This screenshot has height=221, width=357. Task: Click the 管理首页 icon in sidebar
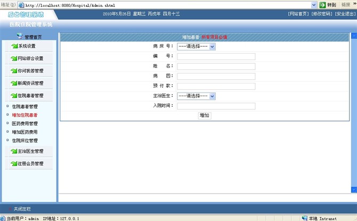tap(20, 36)
